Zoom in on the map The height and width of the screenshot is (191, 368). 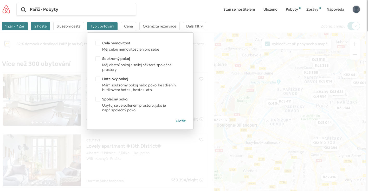click(354, 44)
